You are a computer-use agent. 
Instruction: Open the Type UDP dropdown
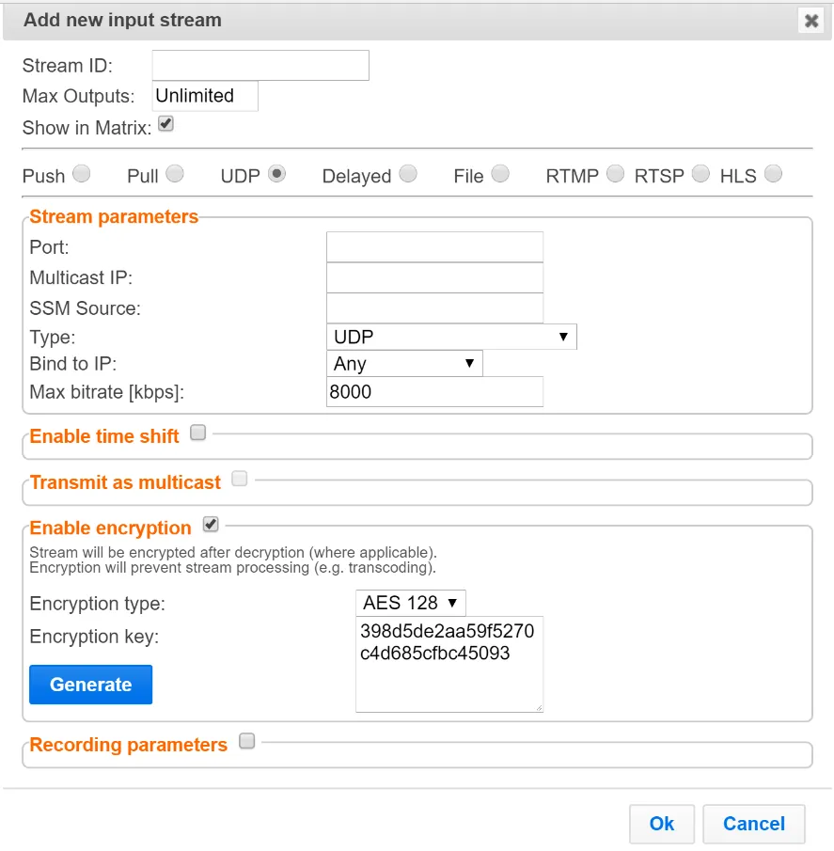(x=451, y=337)
